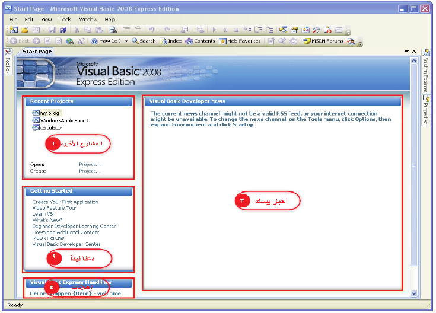Open recent project WindowsApplication1
This screenshot has height=313, width=436.
point(61,120)
